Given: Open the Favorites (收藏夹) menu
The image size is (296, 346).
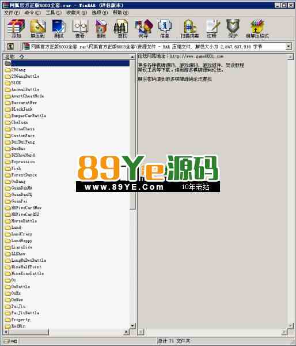Looking at the screenshot, I should (x=77, y=13).
